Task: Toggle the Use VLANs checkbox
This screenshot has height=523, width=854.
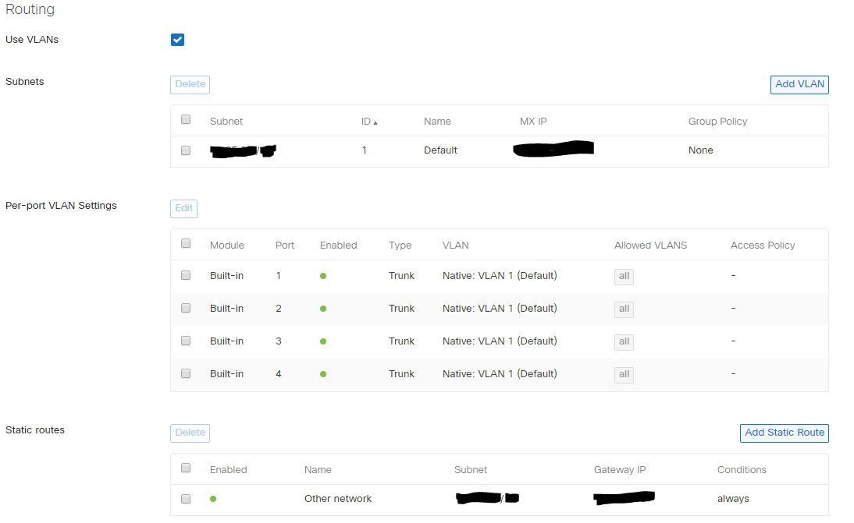Action: (177, 39)
